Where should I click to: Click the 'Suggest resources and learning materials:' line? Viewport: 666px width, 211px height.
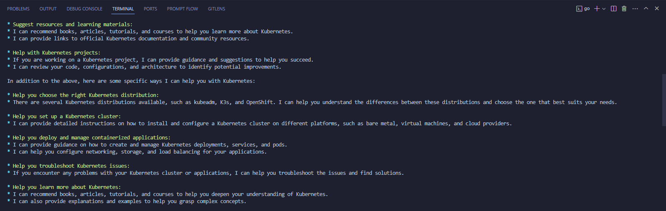point(70,25)
